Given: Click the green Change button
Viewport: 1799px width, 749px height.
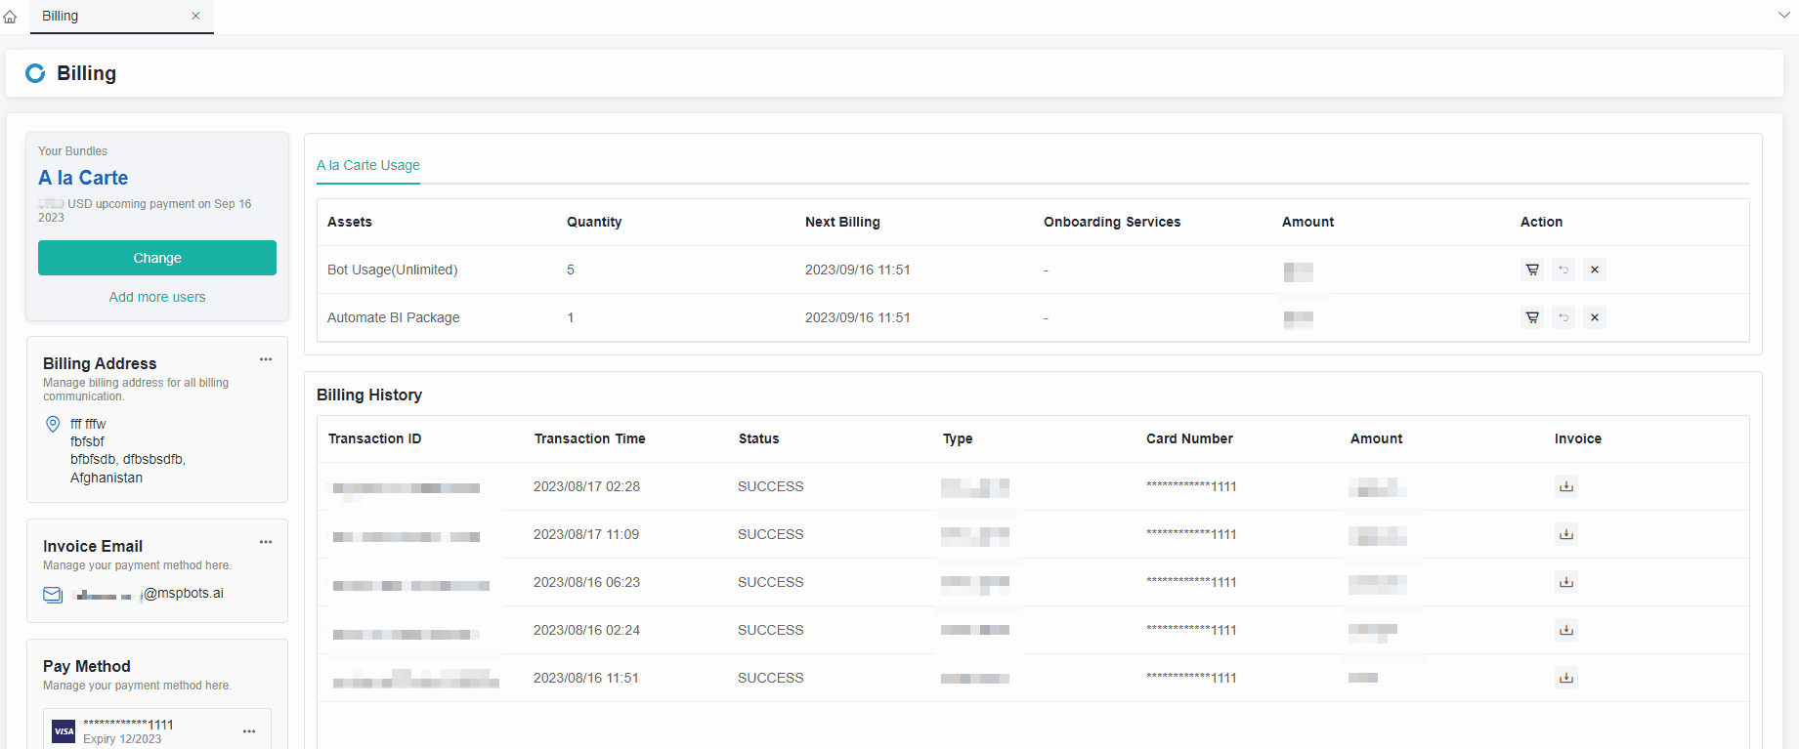Looking at the screenshot, I should pos(157,258).
